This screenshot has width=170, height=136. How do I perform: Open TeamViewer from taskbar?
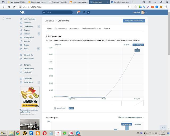pos(31,133)
